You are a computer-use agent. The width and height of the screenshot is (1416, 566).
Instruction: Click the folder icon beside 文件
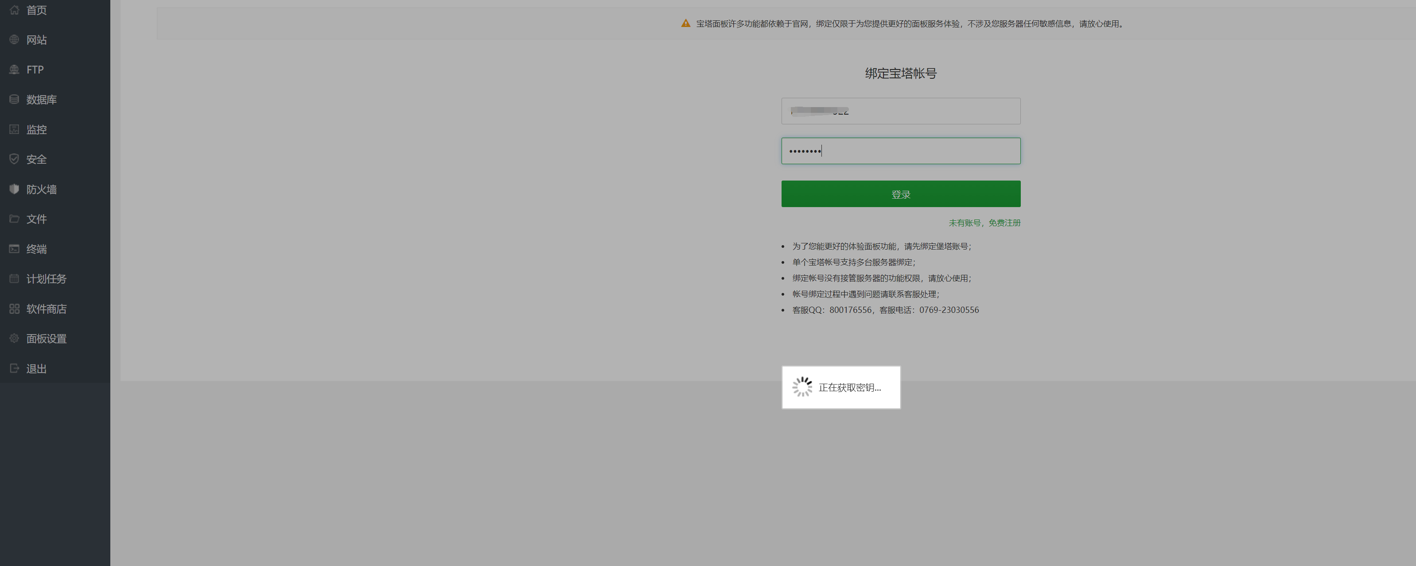pos(14,219)
